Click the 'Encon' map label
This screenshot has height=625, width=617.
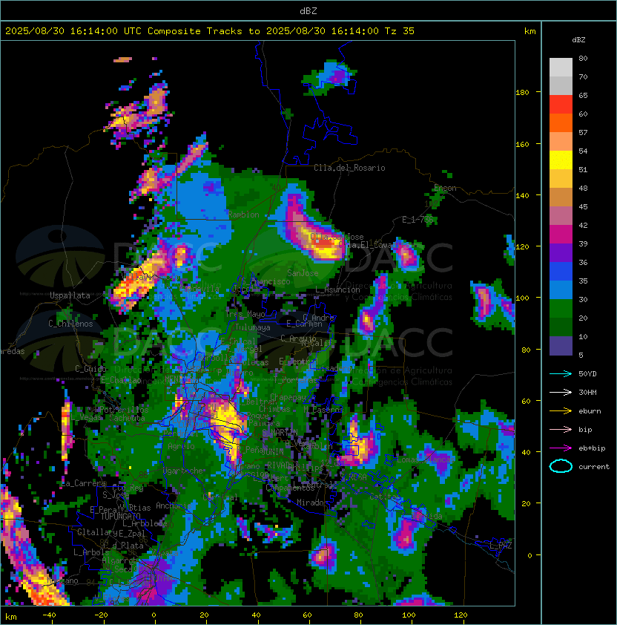pyautogui.click(x=445, y=188)
